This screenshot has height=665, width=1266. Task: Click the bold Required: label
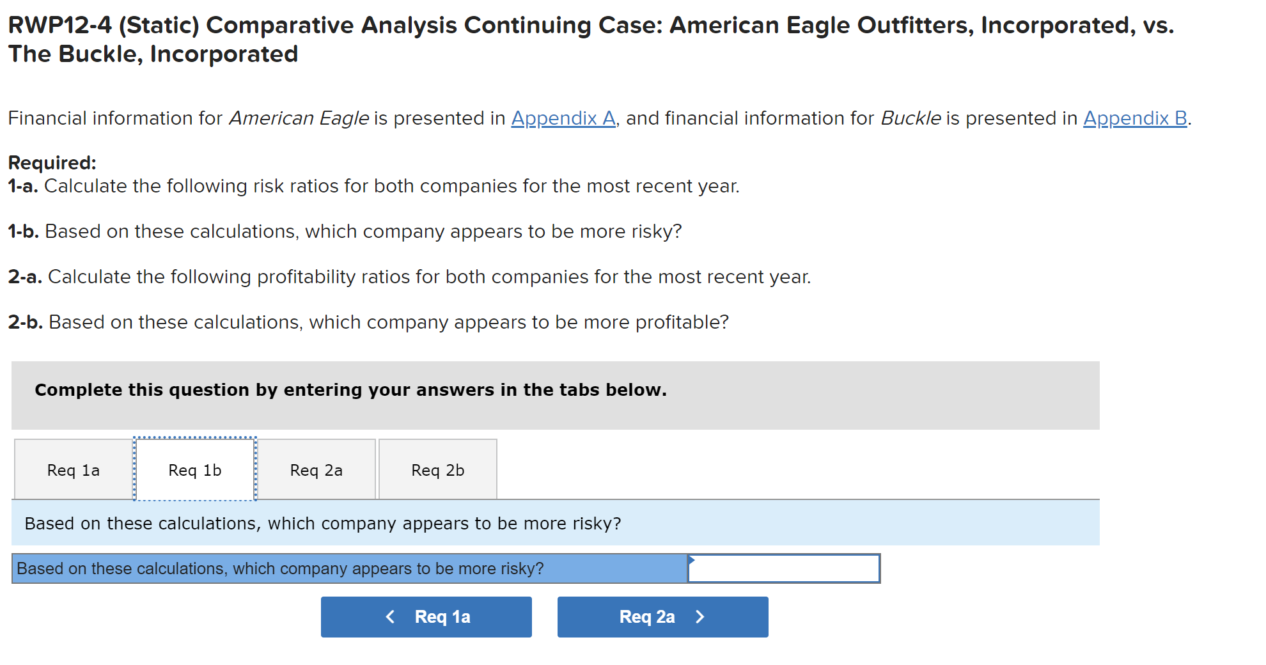52,162
